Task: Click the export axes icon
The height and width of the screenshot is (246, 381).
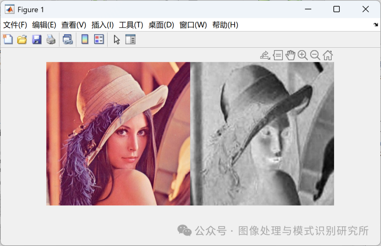Action: tap(265, 55)
